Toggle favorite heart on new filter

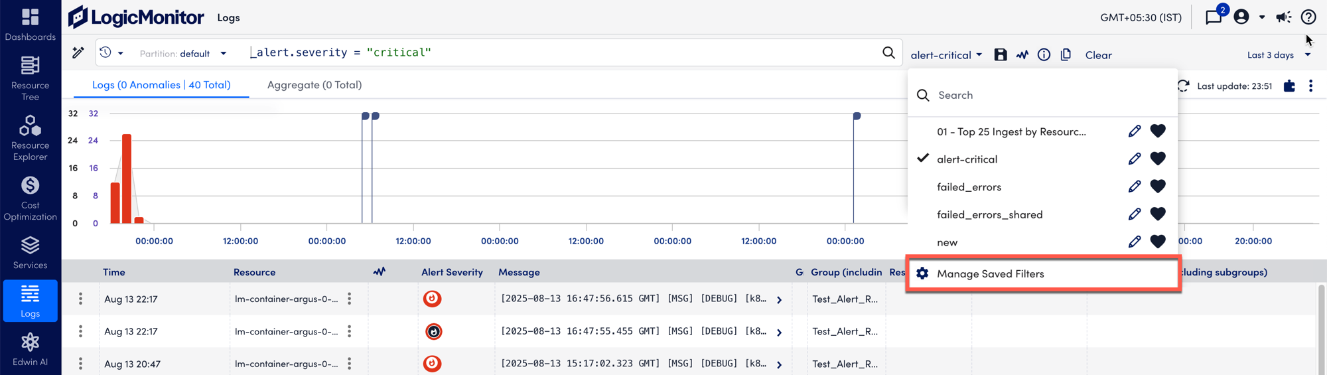tap(1158, 242)
